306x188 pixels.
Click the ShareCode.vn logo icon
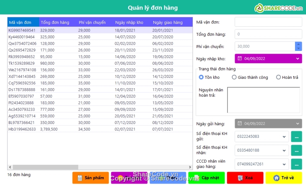[259, 8]
